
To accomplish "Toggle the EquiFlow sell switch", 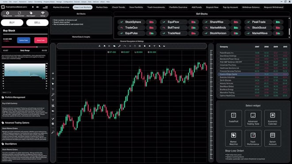I will tap(193, 22).
